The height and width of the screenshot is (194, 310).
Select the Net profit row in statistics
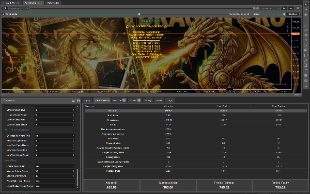click(x=196, y=111)
